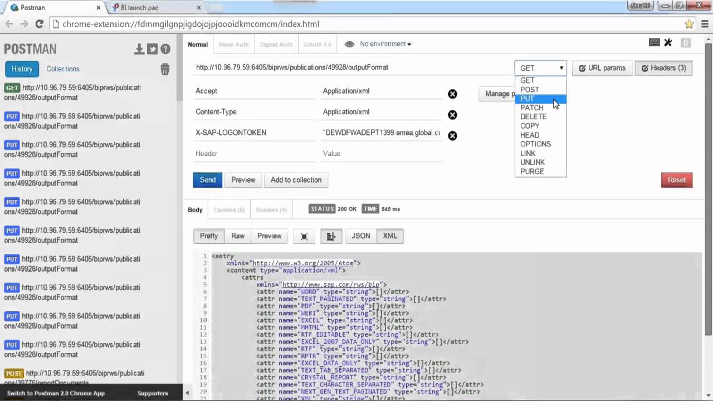
Task: Select the Normal auth tab
Action: (198, 45)
